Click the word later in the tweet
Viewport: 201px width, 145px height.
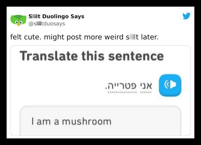[150, 37]
